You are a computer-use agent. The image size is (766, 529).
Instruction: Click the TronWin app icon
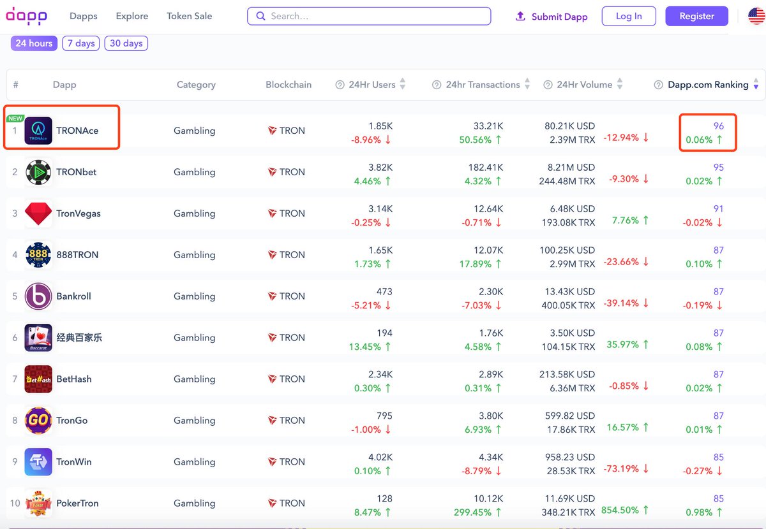pyautogui.click(x=38, y=462)
